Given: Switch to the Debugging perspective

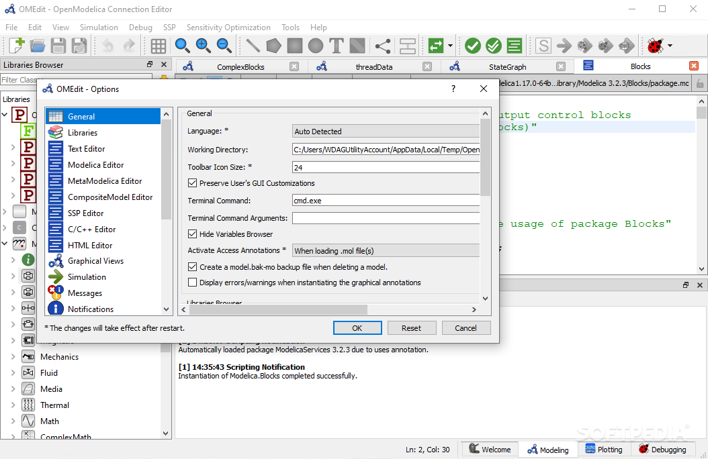Looking at the screenshot, I should coord(662,449).
